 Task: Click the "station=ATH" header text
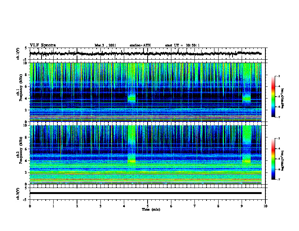[x=140, y=45]
